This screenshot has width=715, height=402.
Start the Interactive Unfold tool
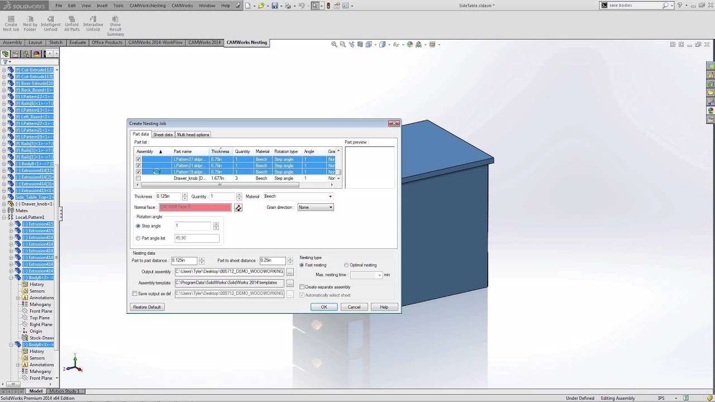coord(93,23)
